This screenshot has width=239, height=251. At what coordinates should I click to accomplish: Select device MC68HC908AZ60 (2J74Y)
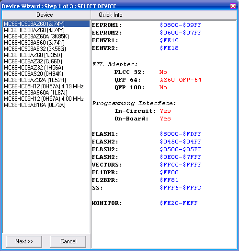pyautogui.click(x=46, y=24)
